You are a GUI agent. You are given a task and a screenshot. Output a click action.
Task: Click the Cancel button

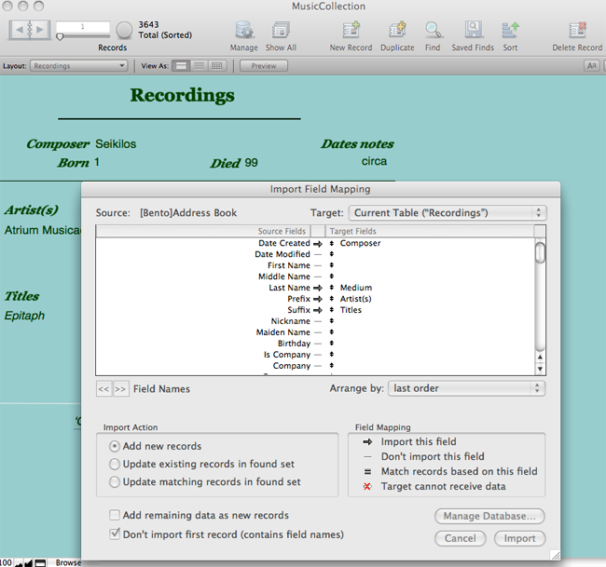(x=460, y=538)
